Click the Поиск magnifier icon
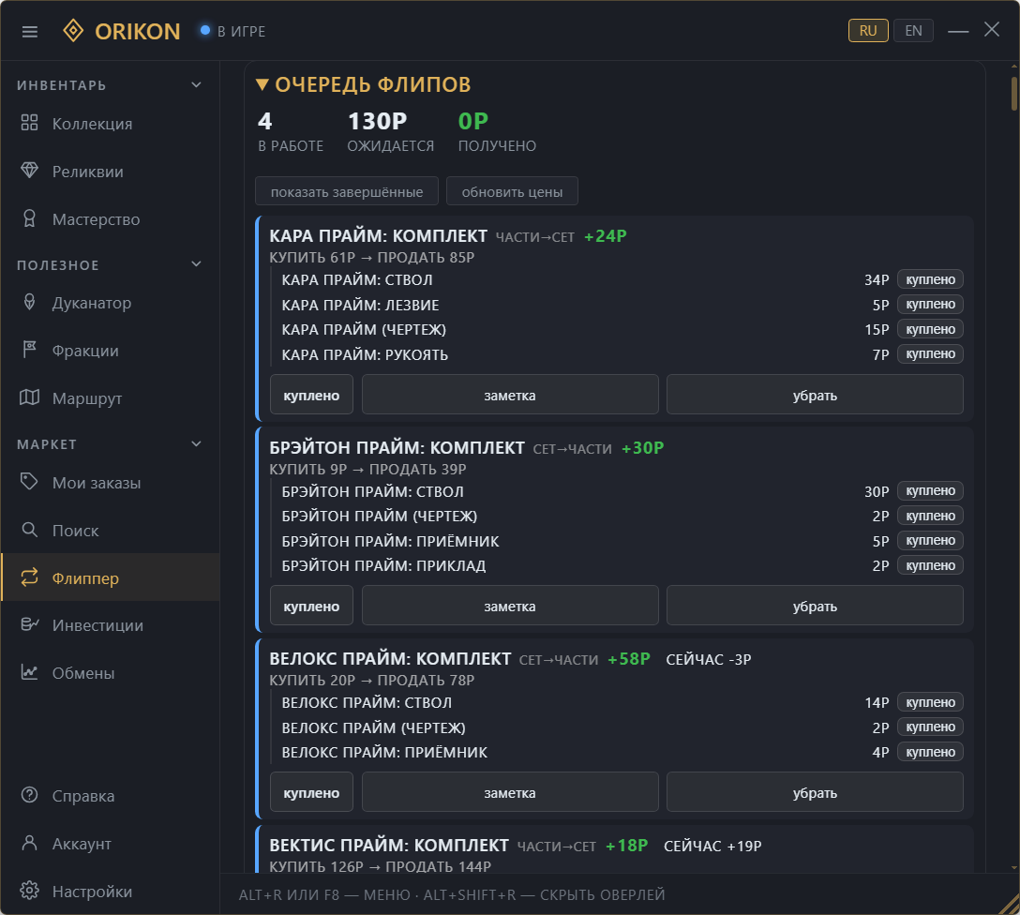 29,530
